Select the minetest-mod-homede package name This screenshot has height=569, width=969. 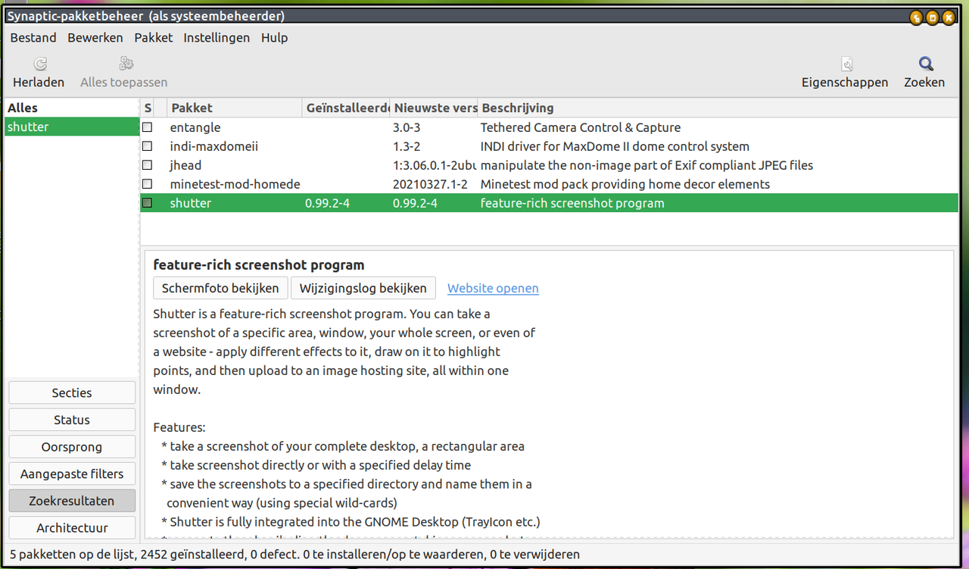(235, 184)
